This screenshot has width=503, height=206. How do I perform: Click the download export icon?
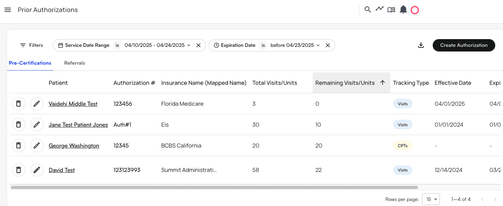[421, 45]
